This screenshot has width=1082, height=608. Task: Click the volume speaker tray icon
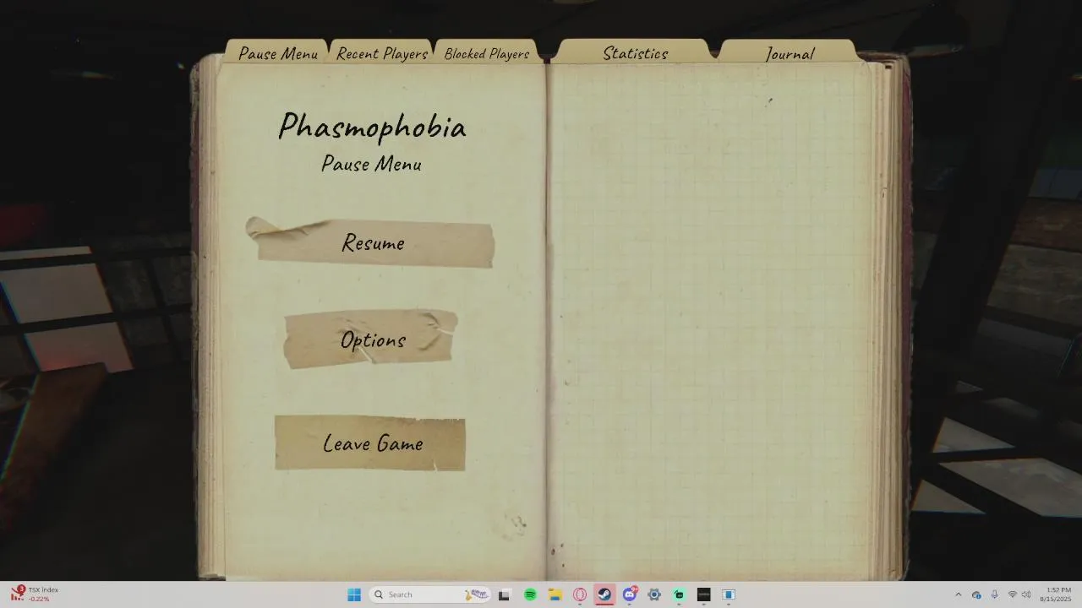[1026, 594]
